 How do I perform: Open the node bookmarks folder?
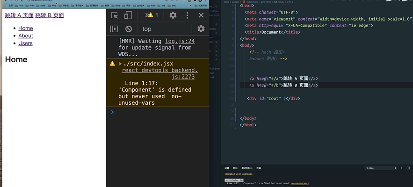[41, 5]
